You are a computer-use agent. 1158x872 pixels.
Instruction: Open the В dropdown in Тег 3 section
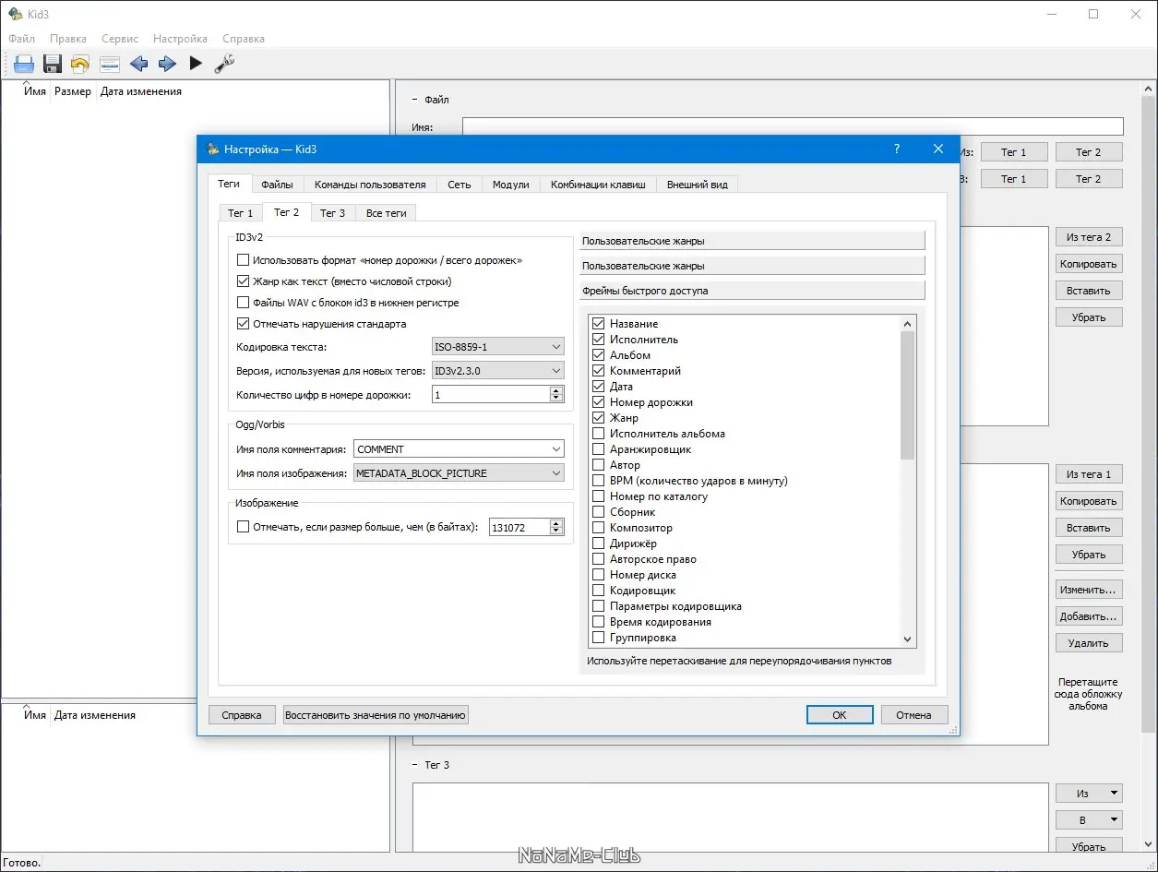pyautogui.click(x=1089, y=820)
